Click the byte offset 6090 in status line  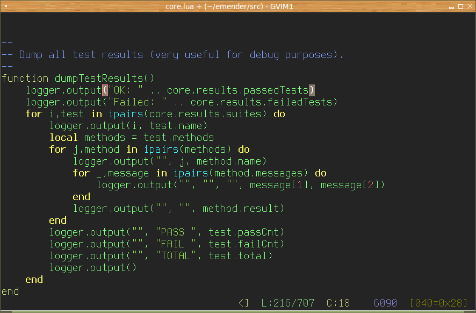point(385,303)
